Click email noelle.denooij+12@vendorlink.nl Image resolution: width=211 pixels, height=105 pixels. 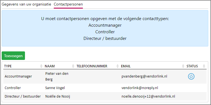[148, 96]
